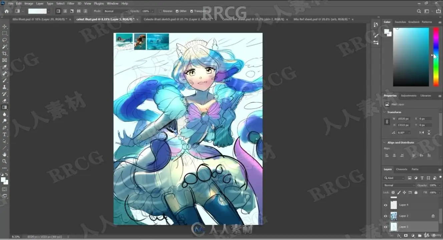Image resolution: width=443 pixels, height=240 pixels.
Task: Open the Window menu
Action: [113, 3]
